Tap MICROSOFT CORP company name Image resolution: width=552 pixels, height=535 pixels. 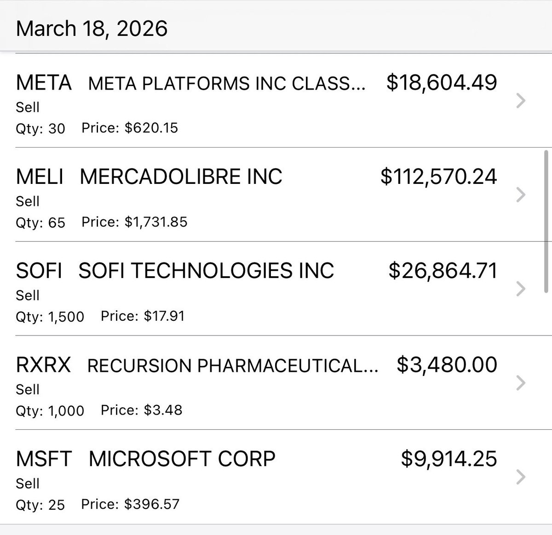click(x=182, y=459)
